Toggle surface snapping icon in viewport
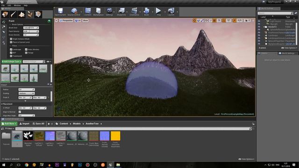299x168 pixels. click(211, 21)
